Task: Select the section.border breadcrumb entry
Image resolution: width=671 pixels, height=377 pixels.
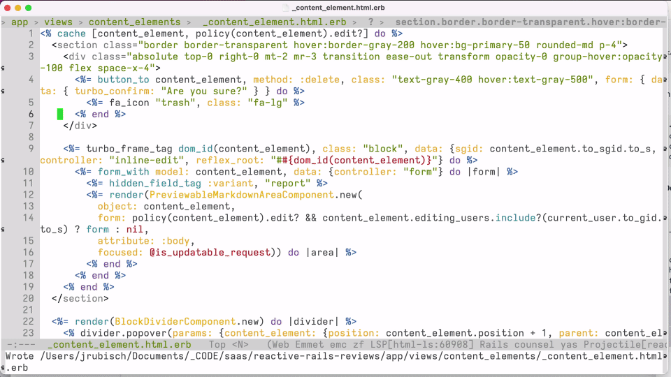Action: [x=530, y=22]
